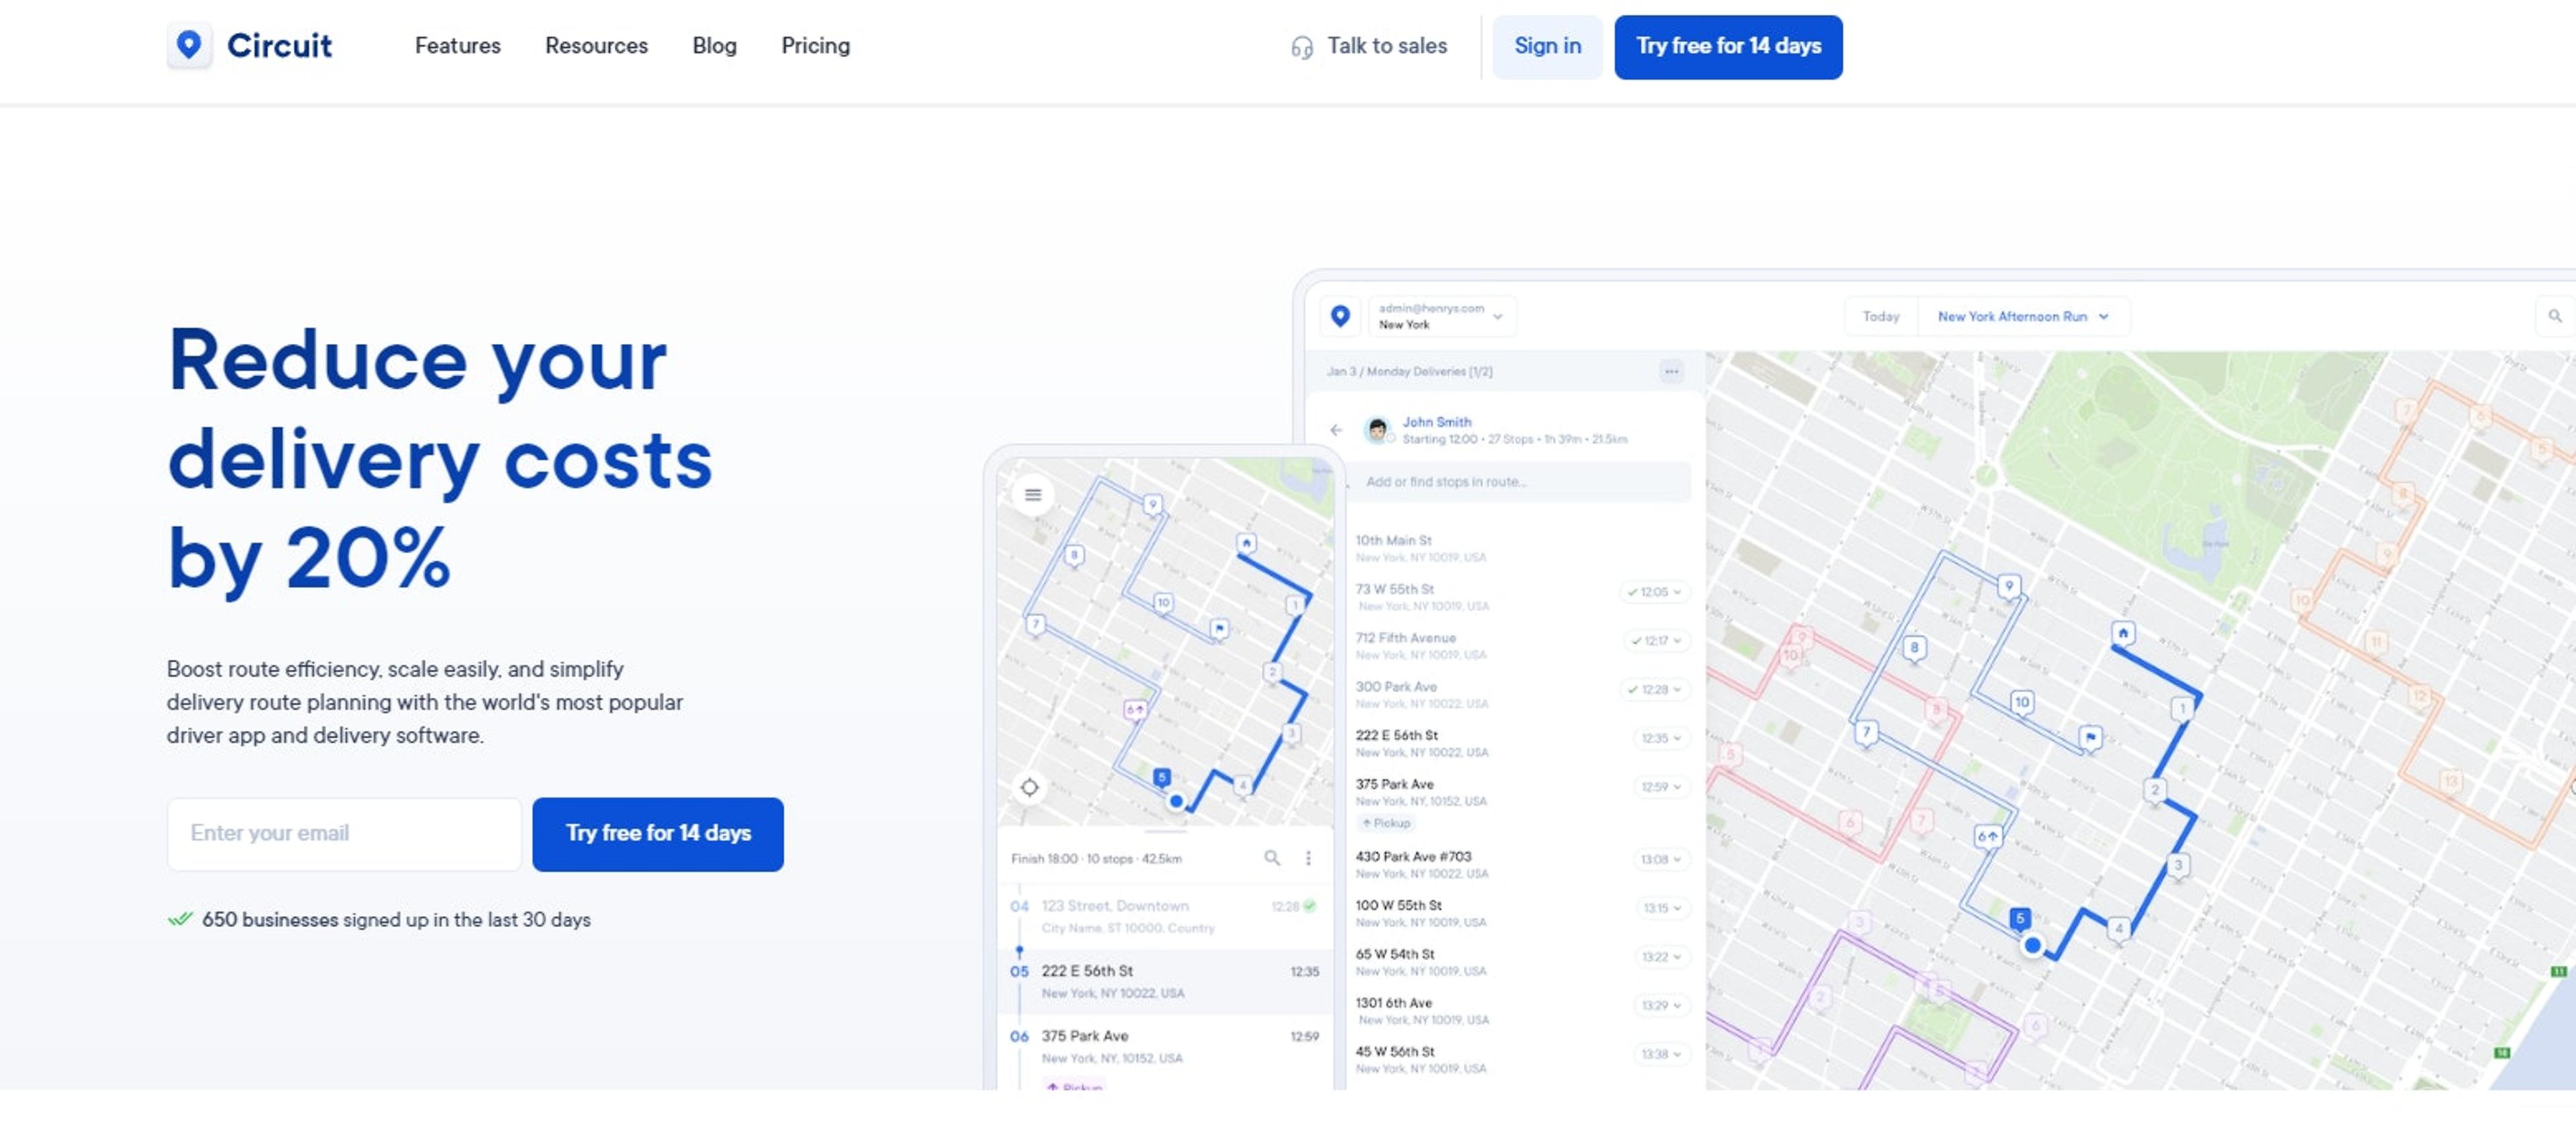Expand the 12:05 time chip for 73 W 55th St

tap(1654, 593)
